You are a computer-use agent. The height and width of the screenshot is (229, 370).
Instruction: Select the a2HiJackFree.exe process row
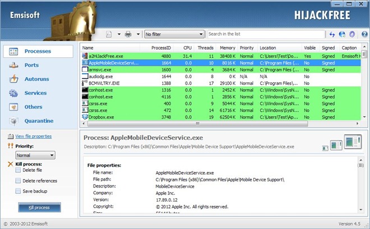(221, 56)
